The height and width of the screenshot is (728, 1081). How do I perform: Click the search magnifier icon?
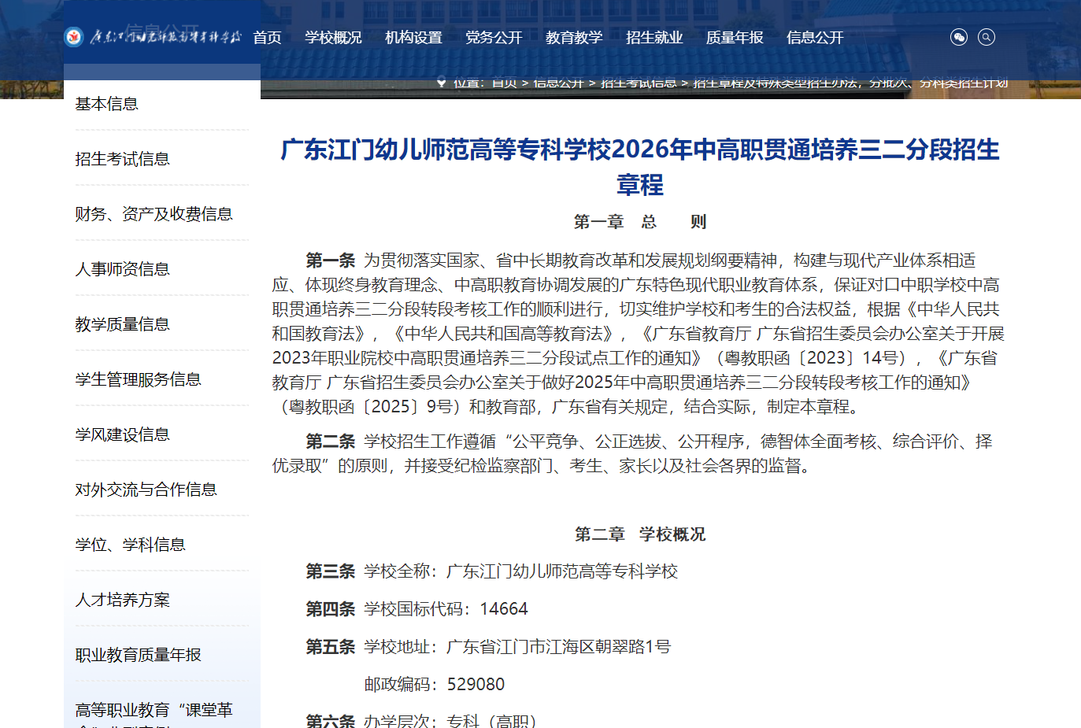[986, 37]
